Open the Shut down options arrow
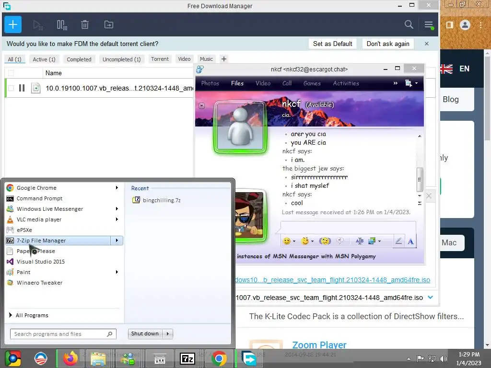 [x=167, y=333]
